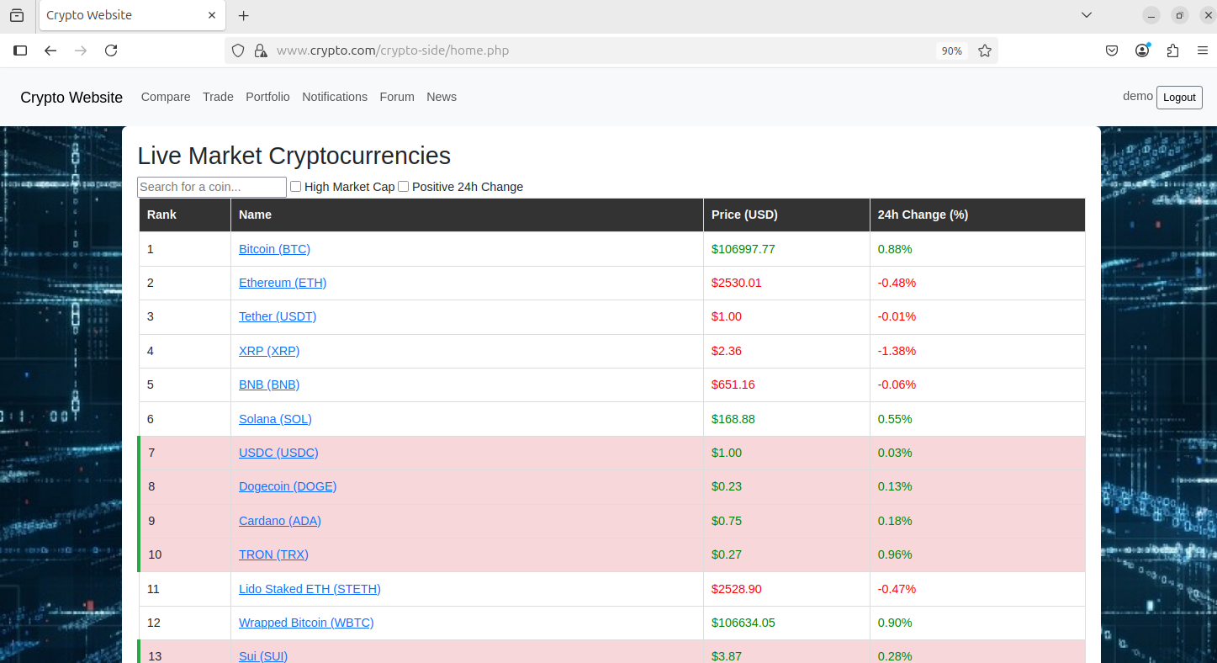Go back using the browser back arrow
Image resolution: width=1217 pixels, height=663 pixels.
50,50
